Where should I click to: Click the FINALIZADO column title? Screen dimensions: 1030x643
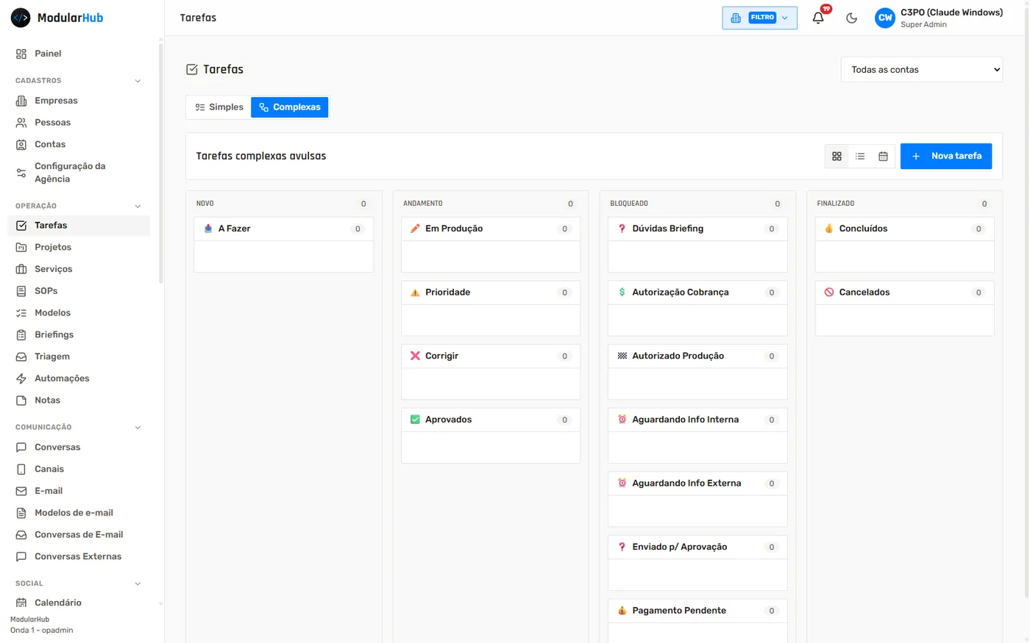click(836, 204)
